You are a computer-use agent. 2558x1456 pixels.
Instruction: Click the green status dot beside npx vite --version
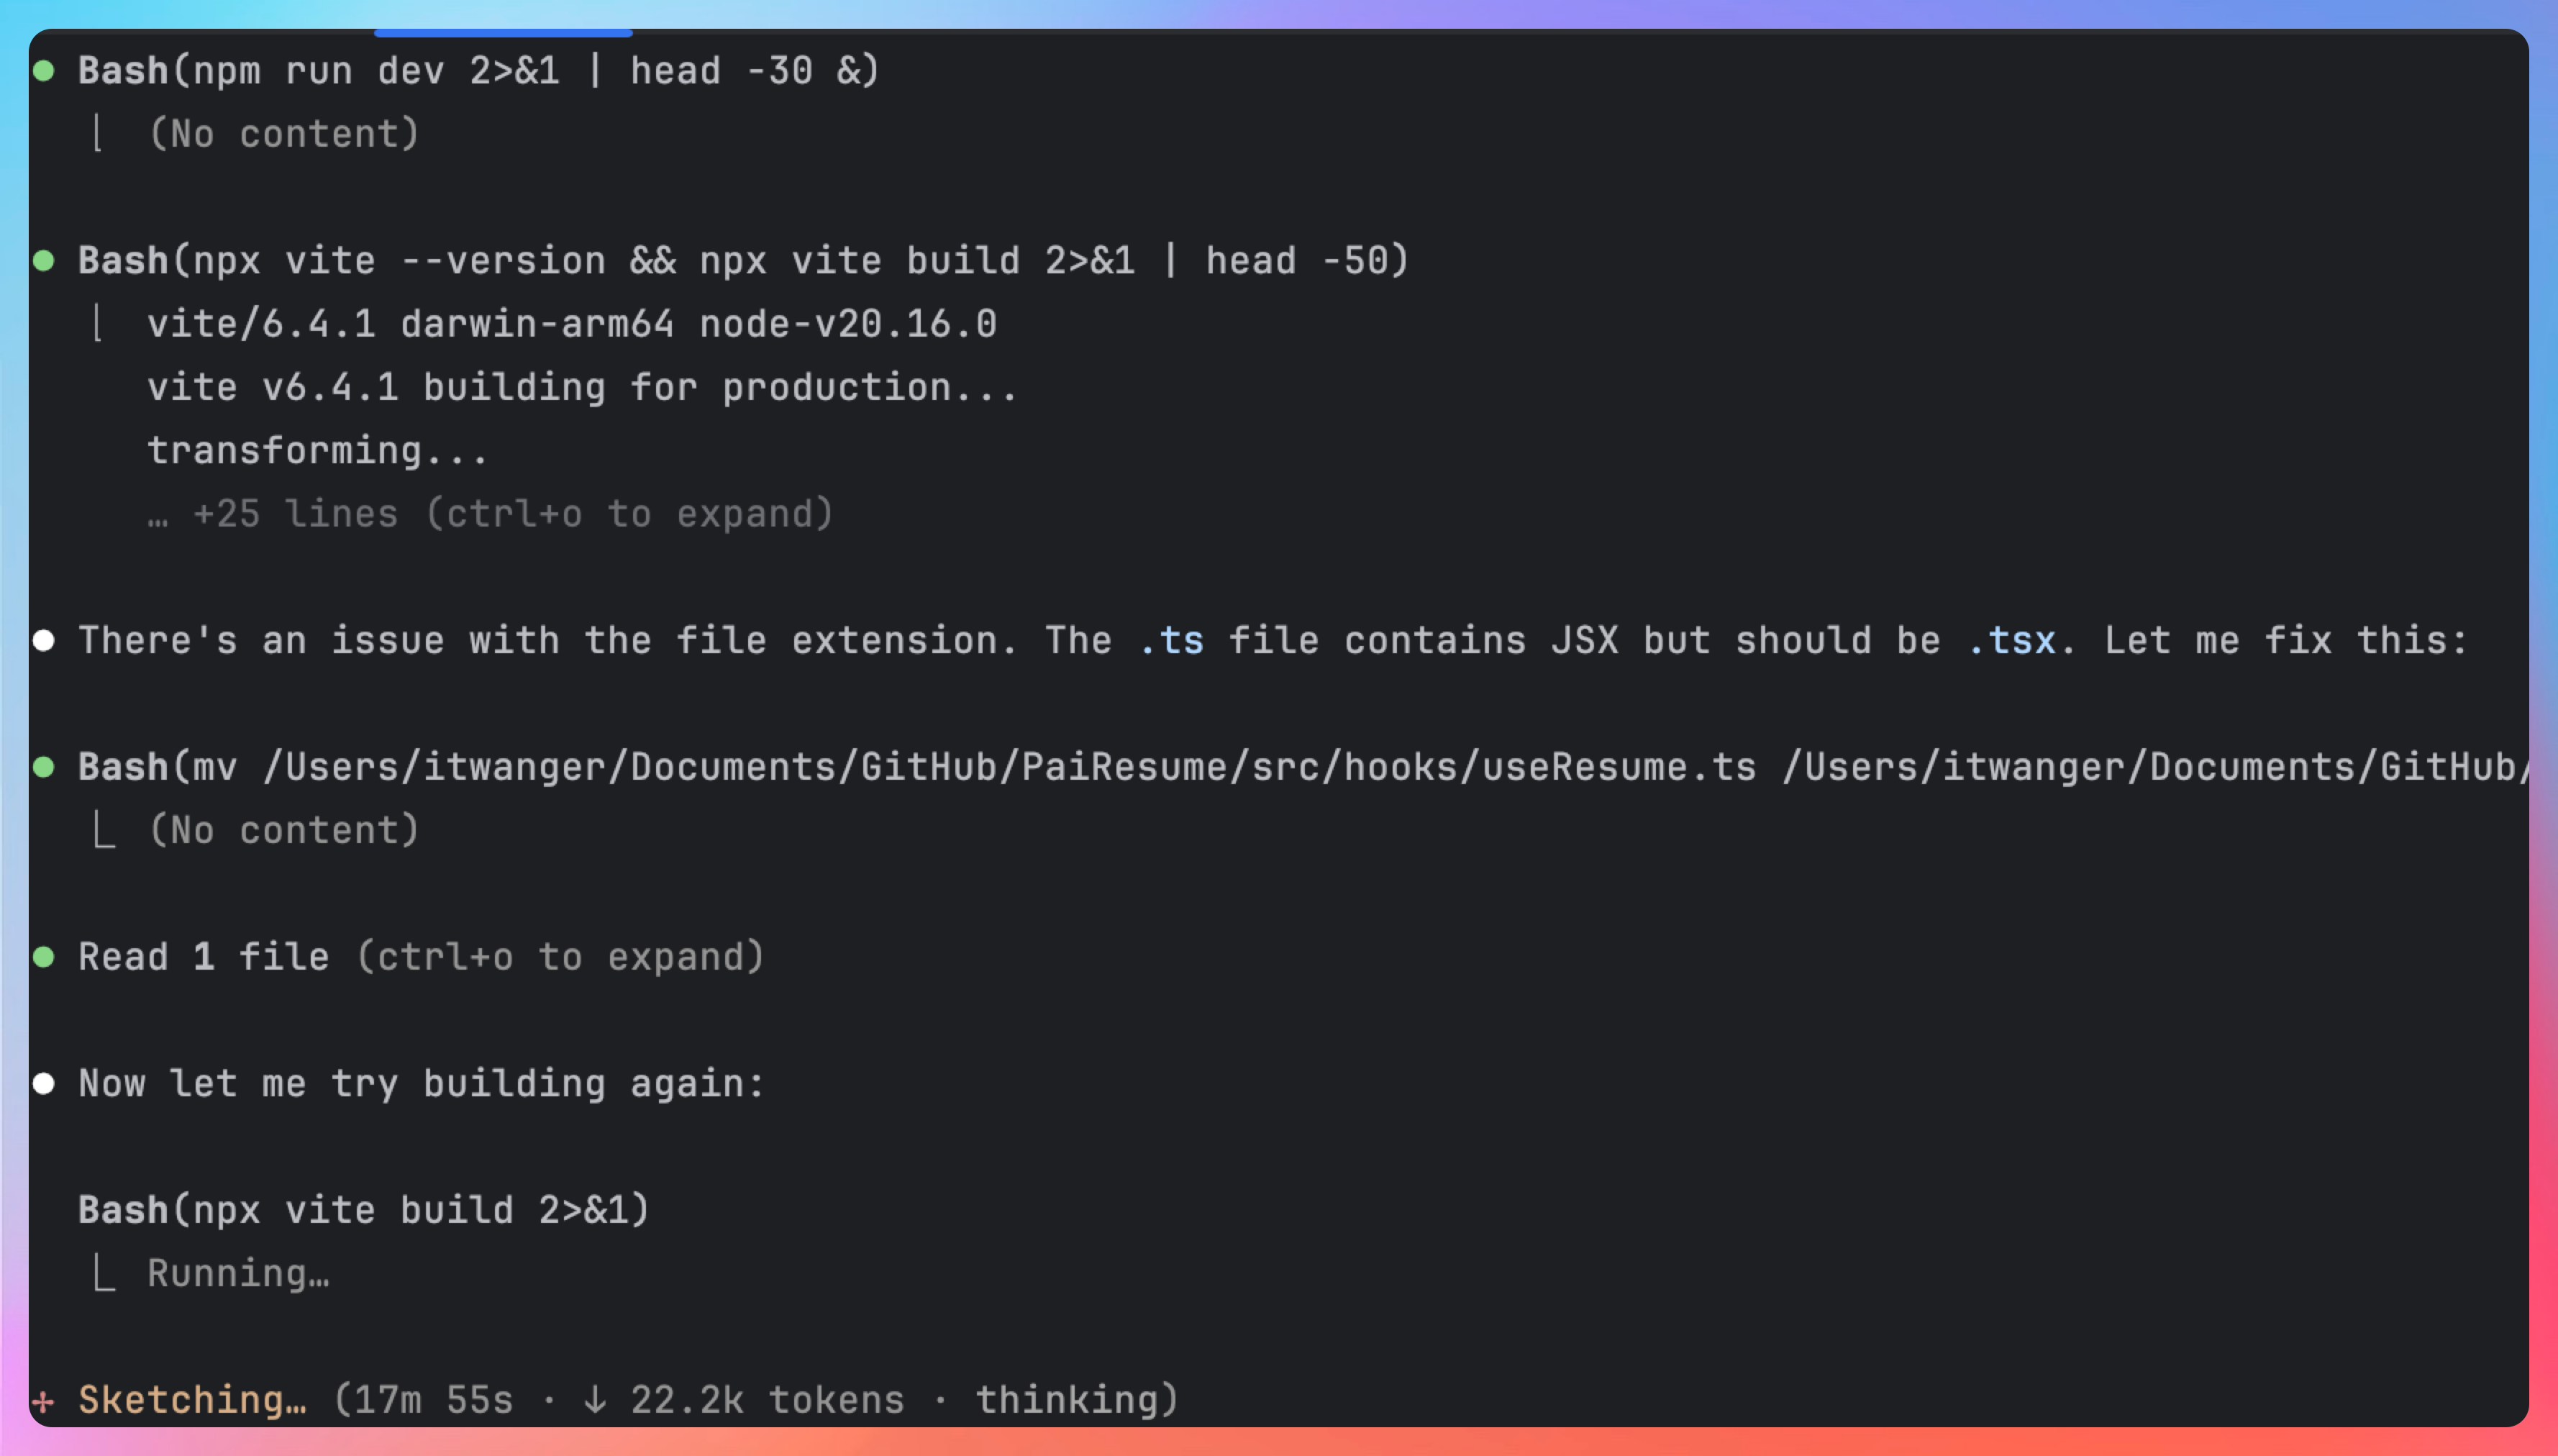pyautogui.click(x=44, y=261)
